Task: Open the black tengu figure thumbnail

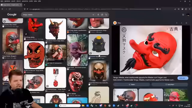Action: pos(99,45)
